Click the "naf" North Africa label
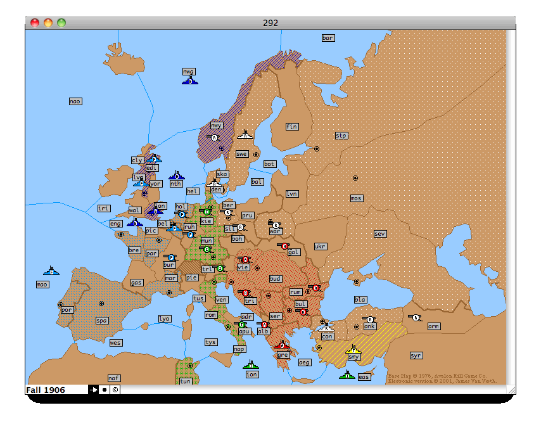The image size is (541, 429). point(114,378)
